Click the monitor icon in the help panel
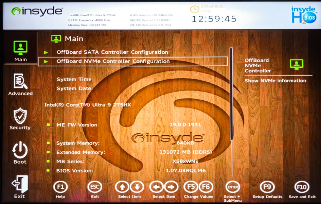Screen dimensions: 321x204 tap(297, 64)
